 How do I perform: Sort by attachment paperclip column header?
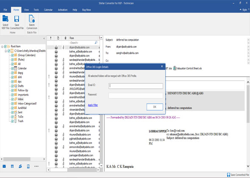65,38
